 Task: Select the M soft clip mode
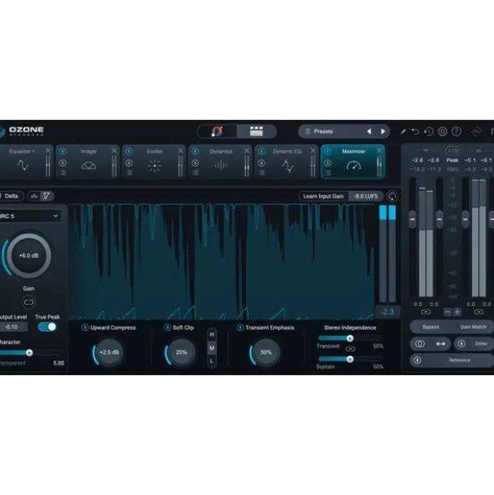click(x=212, y=348)
